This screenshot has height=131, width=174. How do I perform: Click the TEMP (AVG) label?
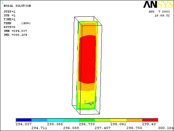click(17, 23)
